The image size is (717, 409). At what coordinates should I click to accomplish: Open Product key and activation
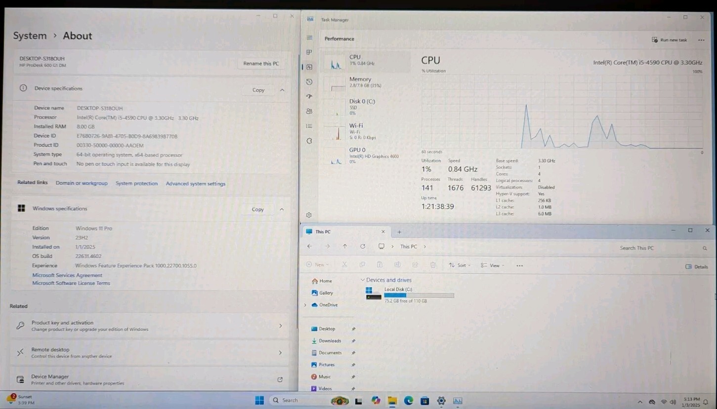[150, 326]
